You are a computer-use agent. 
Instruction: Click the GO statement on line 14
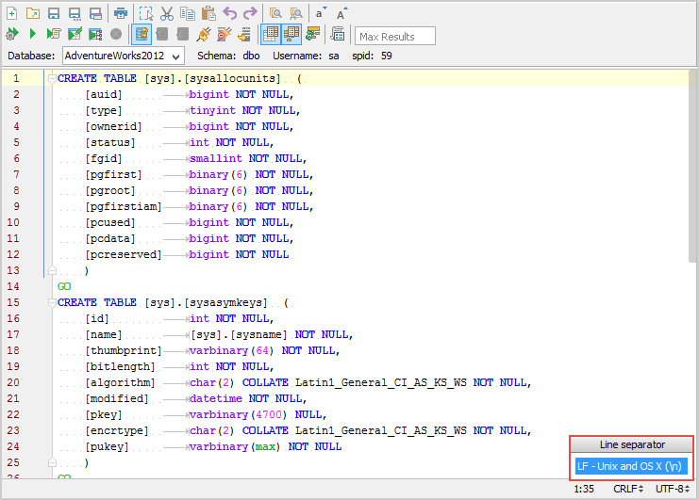pyautogui.click(x=64, y=286)
